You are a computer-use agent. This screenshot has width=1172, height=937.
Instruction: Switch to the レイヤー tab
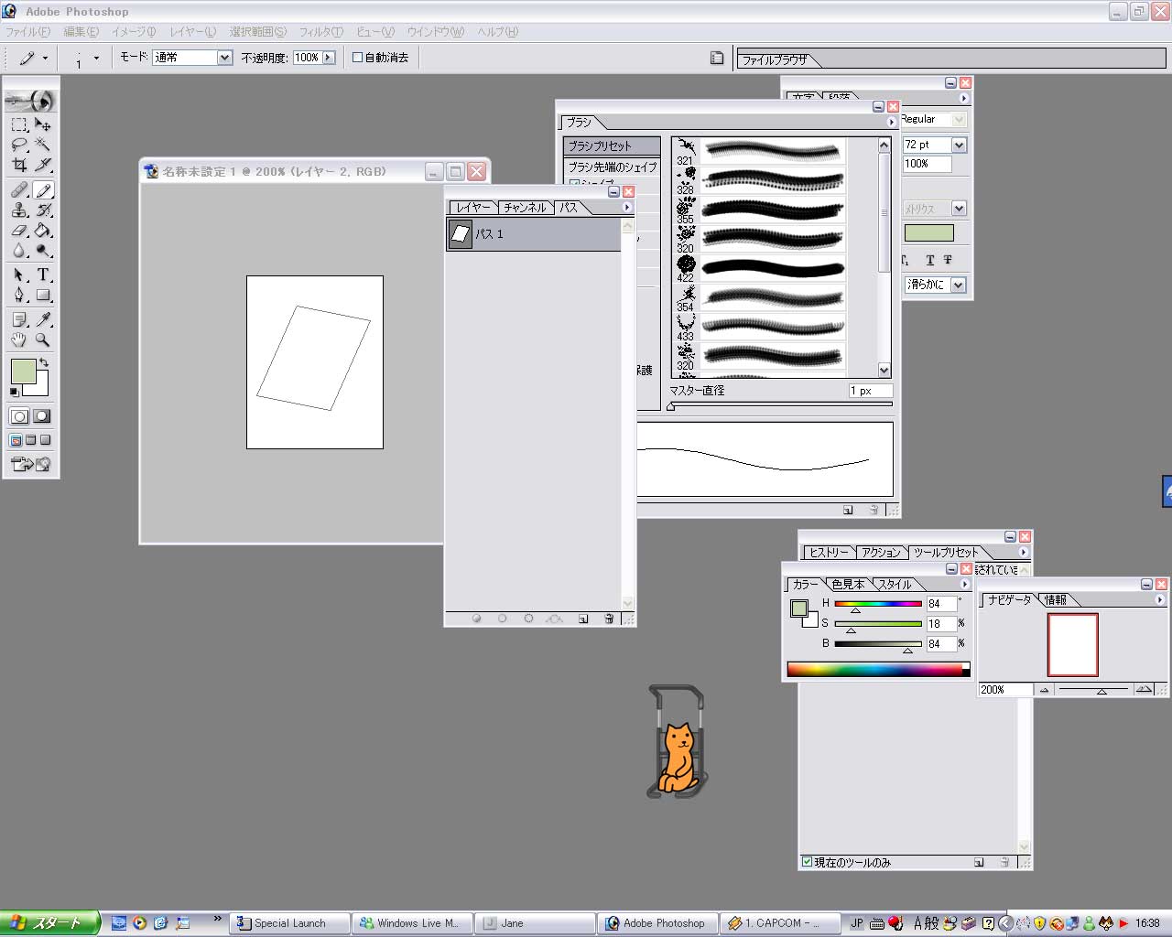point(473,208)
